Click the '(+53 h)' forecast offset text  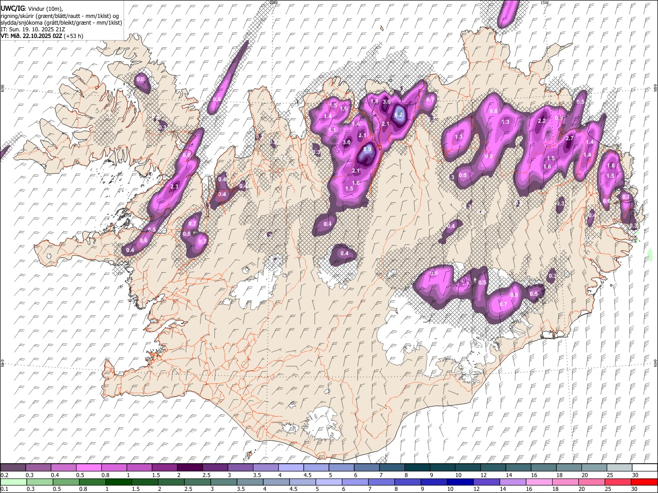(x=74, y=36)
